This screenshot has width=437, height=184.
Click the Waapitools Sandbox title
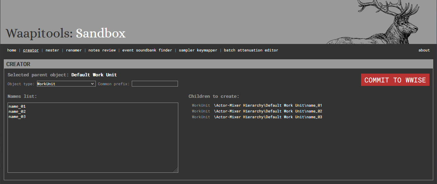66,33
